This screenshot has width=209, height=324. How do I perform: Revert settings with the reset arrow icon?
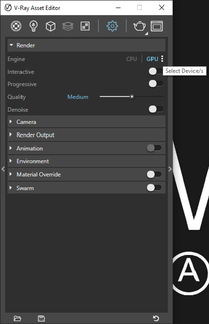[x=156, y=318]
